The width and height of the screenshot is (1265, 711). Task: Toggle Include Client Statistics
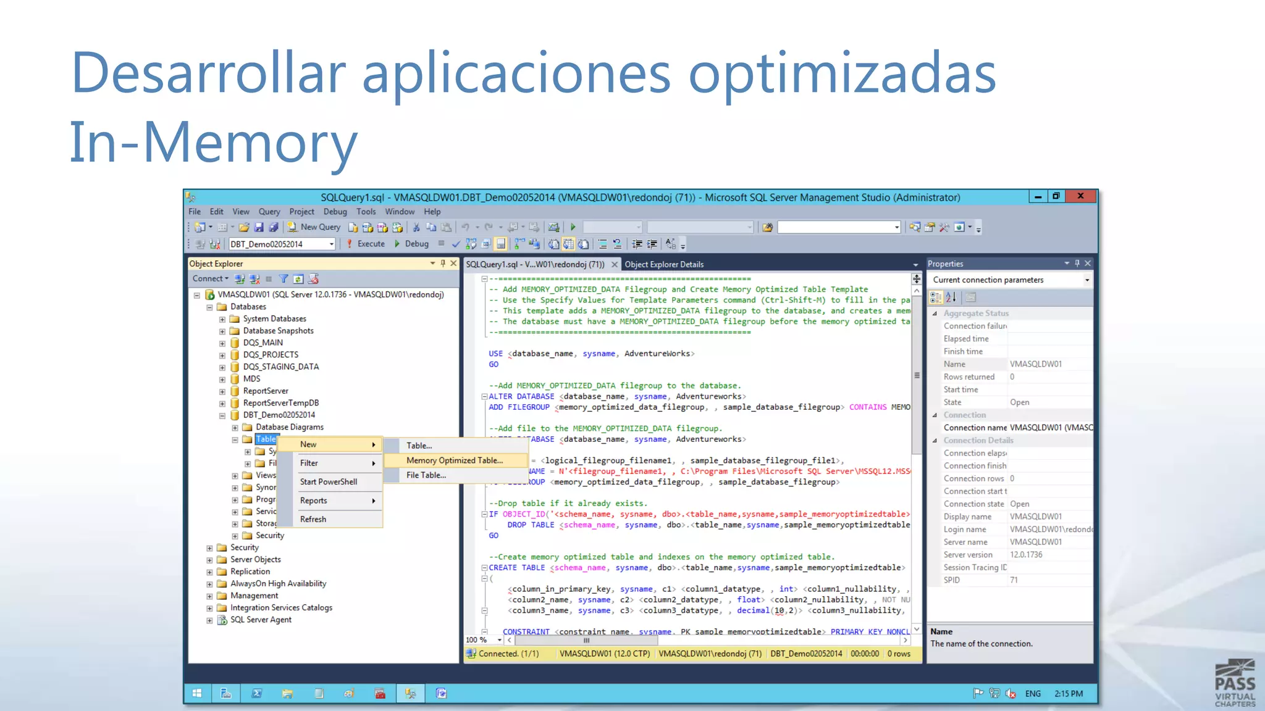pyautogui.click(x=534, y=244)
